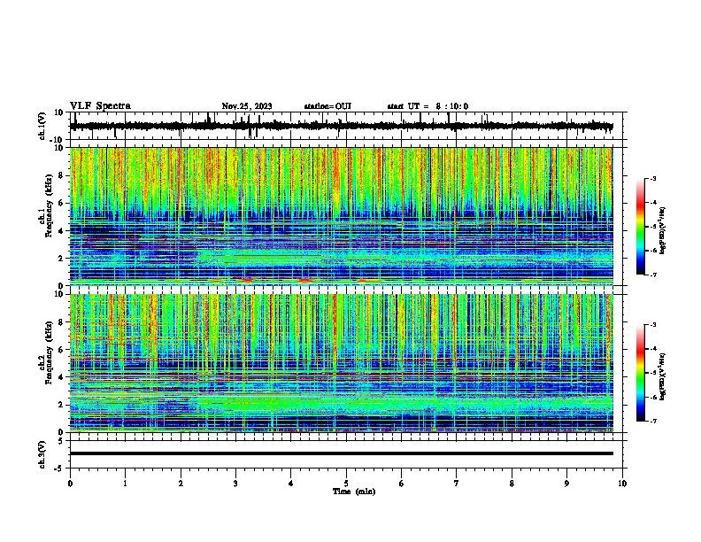Click time axis tick label 9
This screenshot has height=542, width=701.
coord(566,484)
